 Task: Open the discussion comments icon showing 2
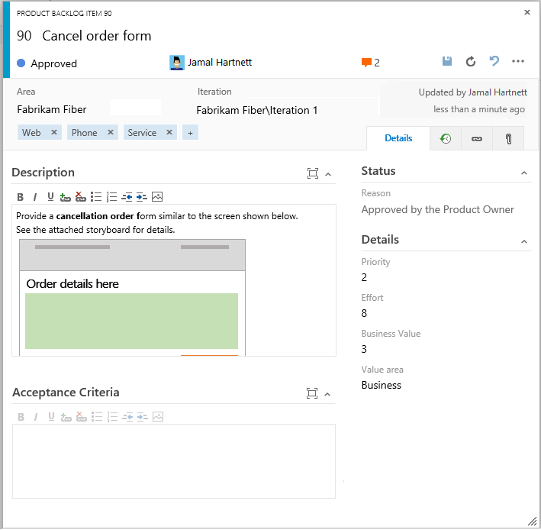tap(370, 63)
